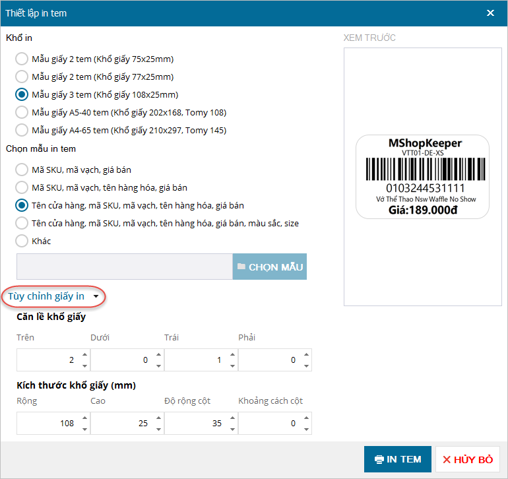Image resolution: width=508 pixels, height=479 pixels.
Task: Increase the Trái margin value
Action: click(232, 356)
